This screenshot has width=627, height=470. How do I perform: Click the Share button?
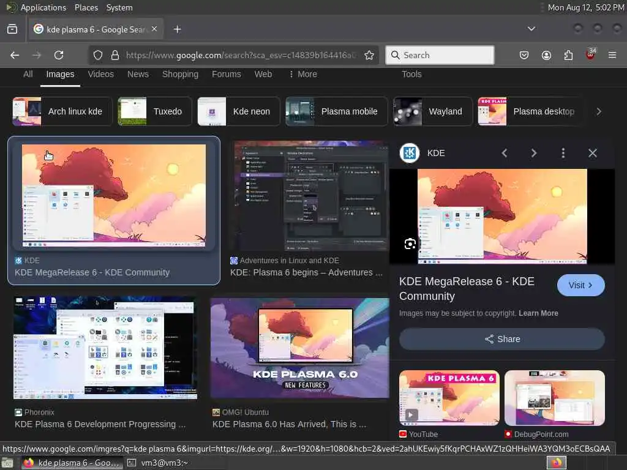[x=502, y=339]
